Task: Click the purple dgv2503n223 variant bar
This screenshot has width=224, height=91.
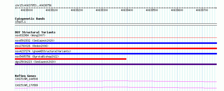Action: [116, 64]
